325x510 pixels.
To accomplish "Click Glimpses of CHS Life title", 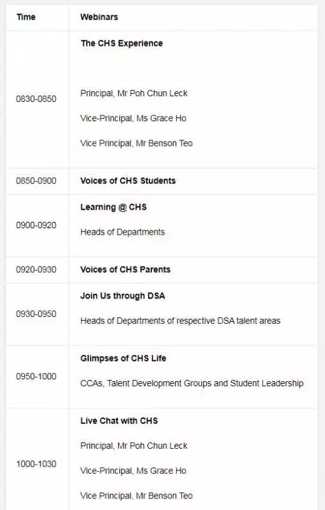I will [x=123, y=358].
